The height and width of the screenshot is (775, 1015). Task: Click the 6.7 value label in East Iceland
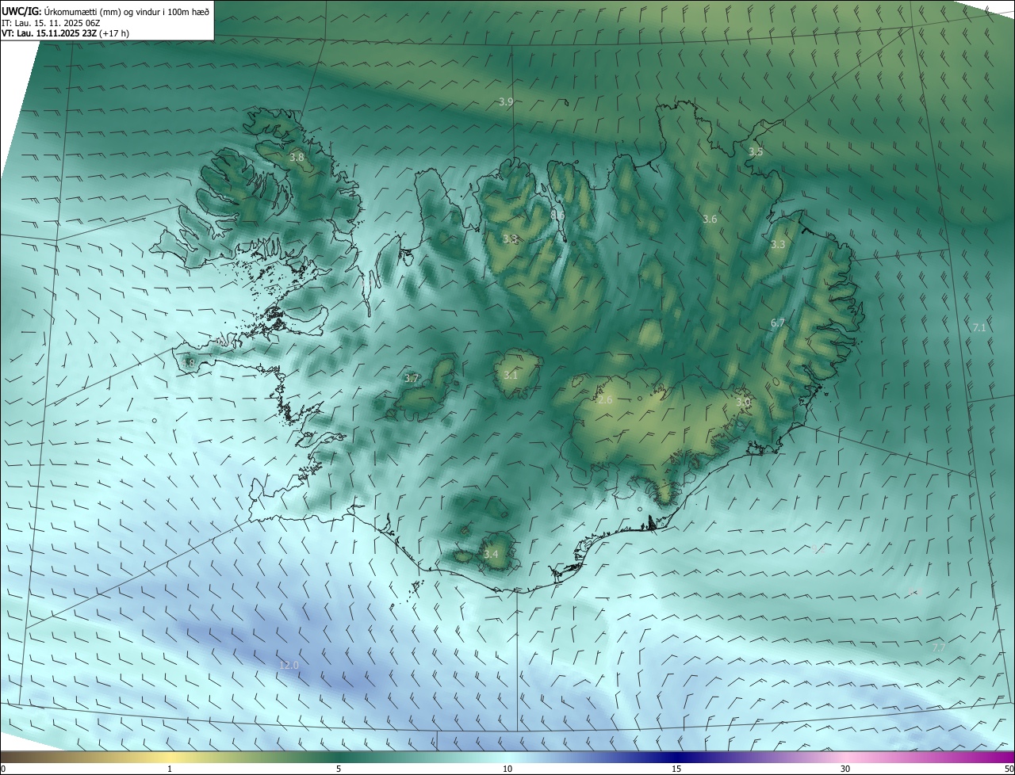[778, 323]
